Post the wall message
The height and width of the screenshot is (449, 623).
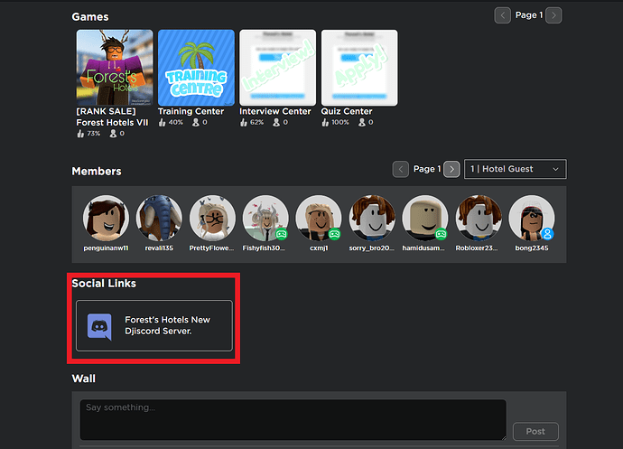(535, 432)
